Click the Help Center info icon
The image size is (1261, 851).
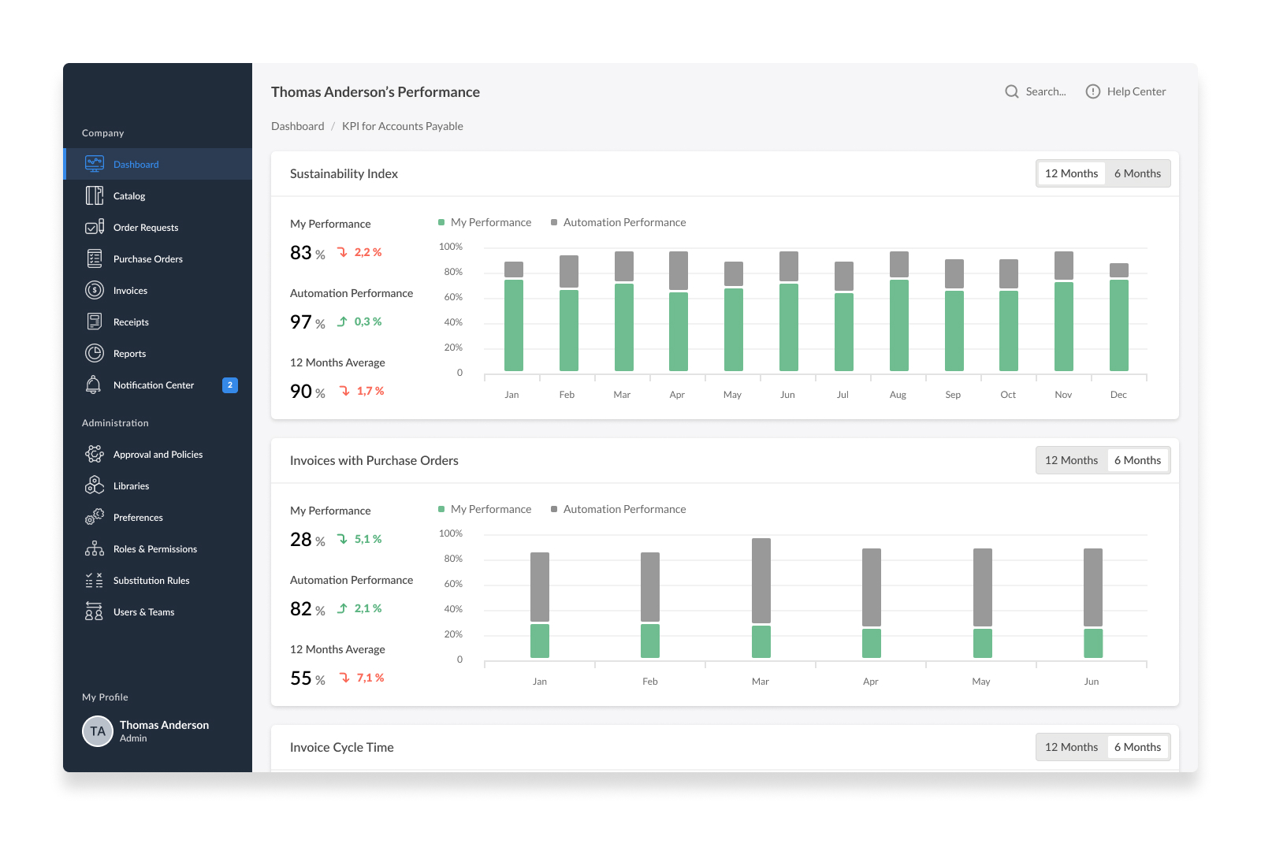1093,91
